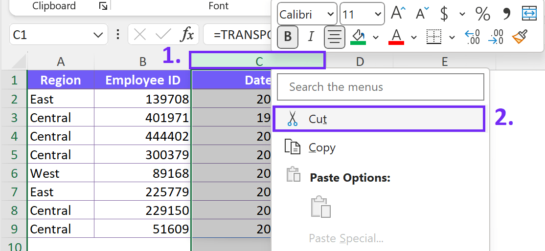Click Increase Decimal icon
Image resolution: width=545 pixels, height=251 pixels.
point(473,37)
